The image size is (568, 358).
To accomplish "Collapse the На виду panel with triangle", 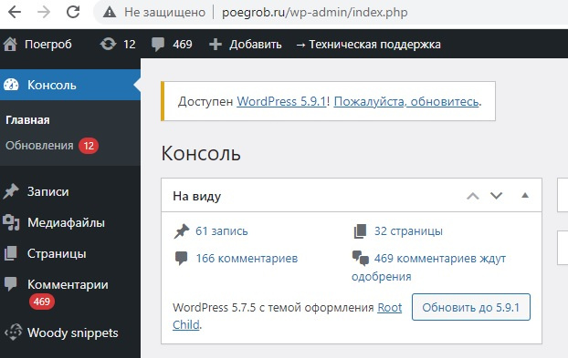I will pyautogui.click(x=525, y=196).
